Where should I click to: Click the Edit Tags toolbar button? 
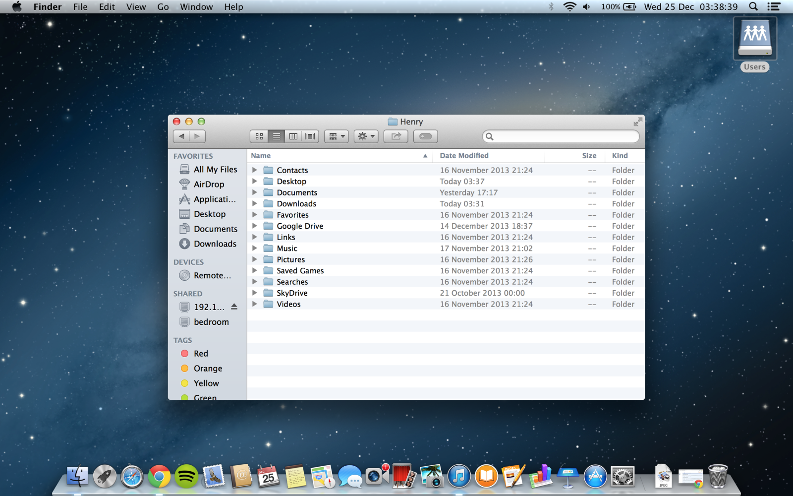tap(426, 136)
